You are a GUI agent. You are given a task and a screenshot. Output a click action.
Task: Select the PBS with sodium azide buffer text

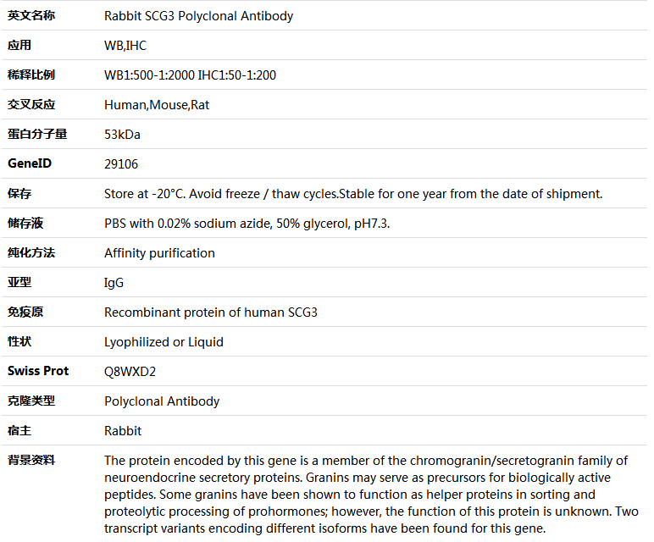(x=247, y=224)
